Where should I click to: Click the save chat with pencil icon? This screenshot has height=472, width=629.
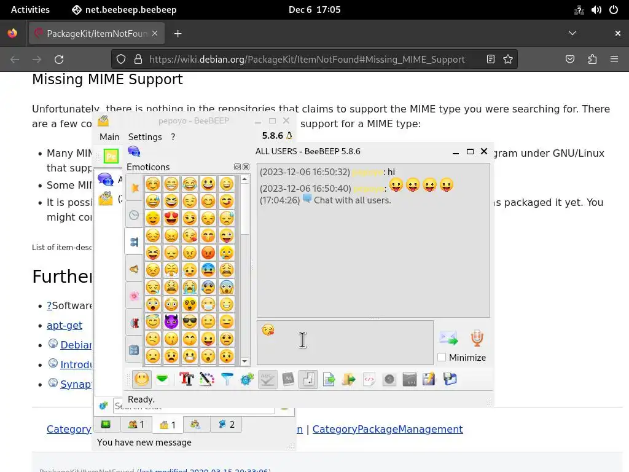pyautogui.click(x=429, y=379)
